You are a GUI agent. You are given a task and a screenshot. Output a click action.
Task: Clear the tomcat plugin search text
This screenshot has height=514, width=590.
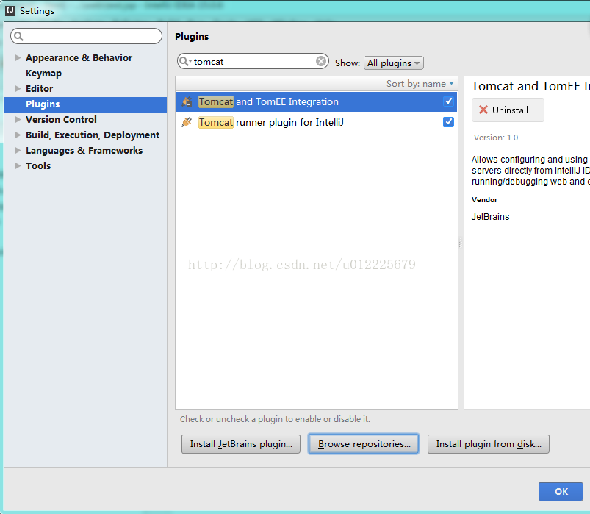321,61
